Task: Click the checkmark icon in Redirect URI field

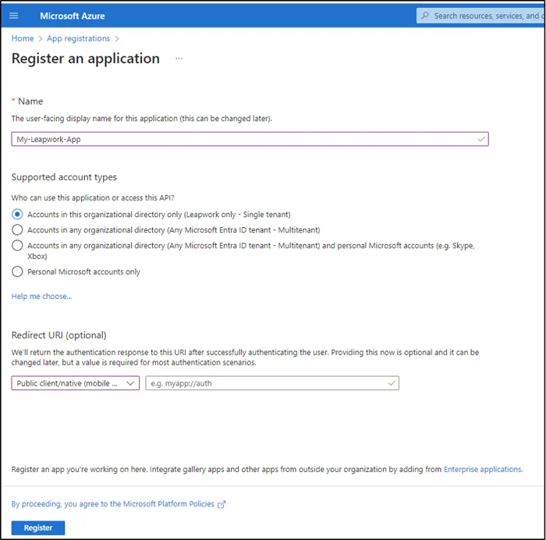Action: tap(392, 383)
